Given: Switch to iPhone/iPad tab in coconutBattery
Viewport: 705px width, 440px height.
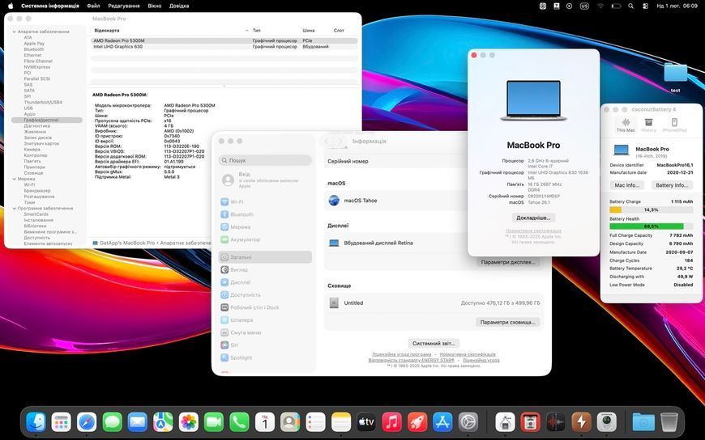Looking at the screenshot, I should click(x=674, y=125).
